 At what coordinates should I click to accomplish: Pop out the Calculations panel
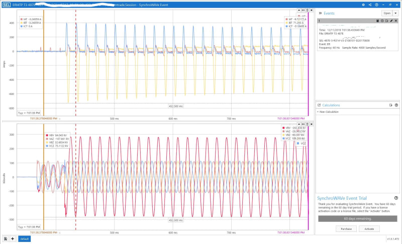pyautogui.click(x=319, y=105)
